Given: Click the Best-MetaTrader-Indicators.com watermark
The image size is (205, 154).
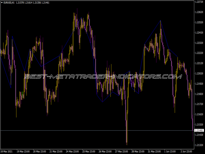Looking at the screenshot, I should pyautogui.click(x=102, y=77).
